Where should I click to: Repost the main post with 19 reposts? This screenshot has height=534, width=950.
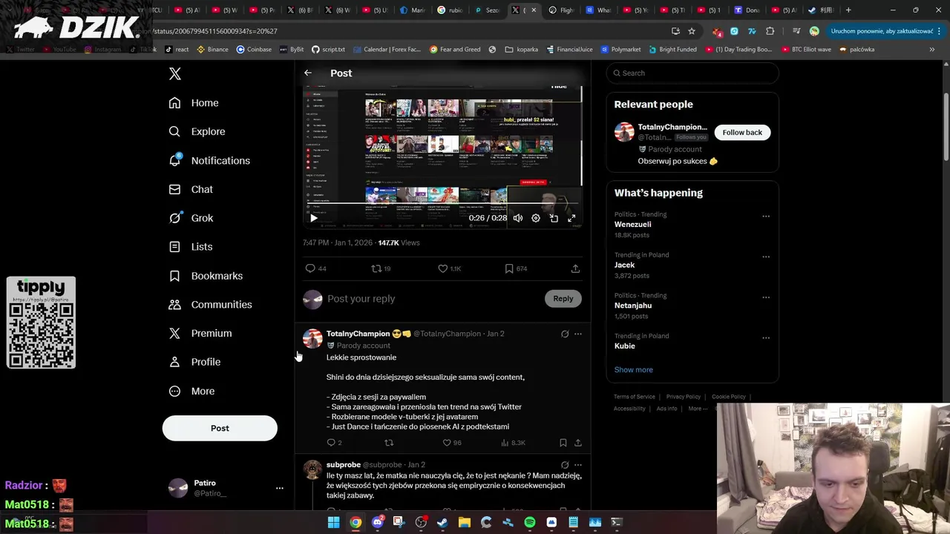point(381,268)
